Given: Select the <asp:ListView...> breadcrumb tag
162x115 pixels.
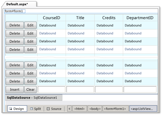Looking at the screenshot, I should [x=143, y=109].
